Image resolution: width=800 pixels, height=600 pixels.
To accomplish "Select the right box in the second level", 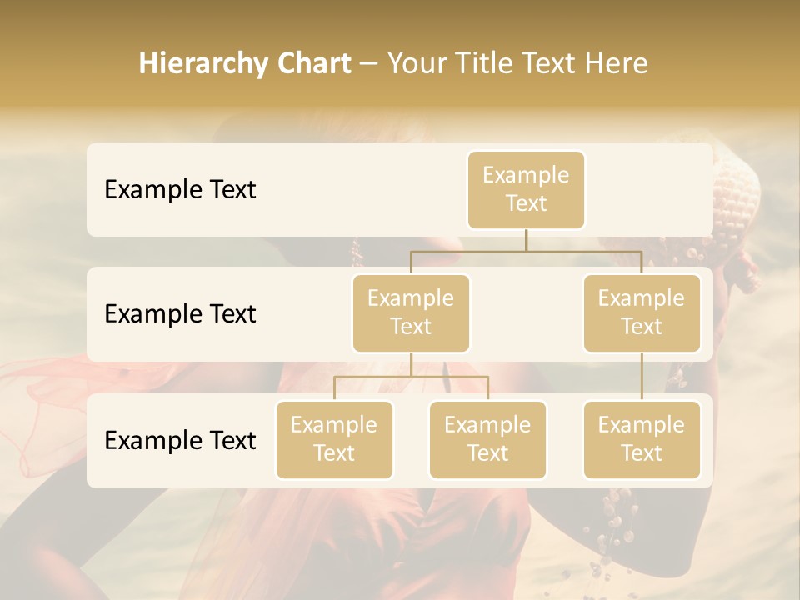I will tap(642, 312).
